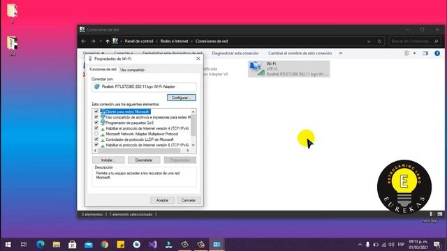
Task: Open Sticky Notes from the taskbar
Action: pyautogui.click(x=121, y=245)
